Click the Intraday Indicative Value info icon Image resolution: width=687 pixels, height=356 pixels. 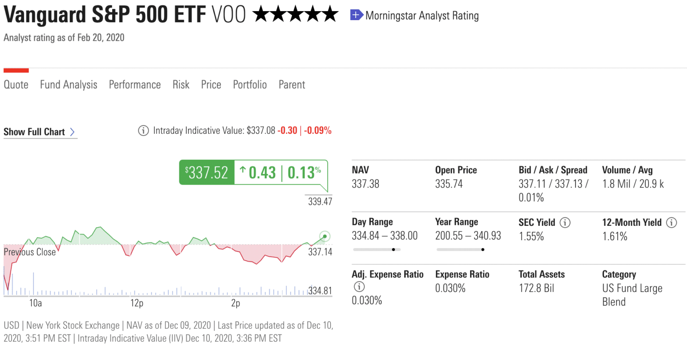click(143, 130)
